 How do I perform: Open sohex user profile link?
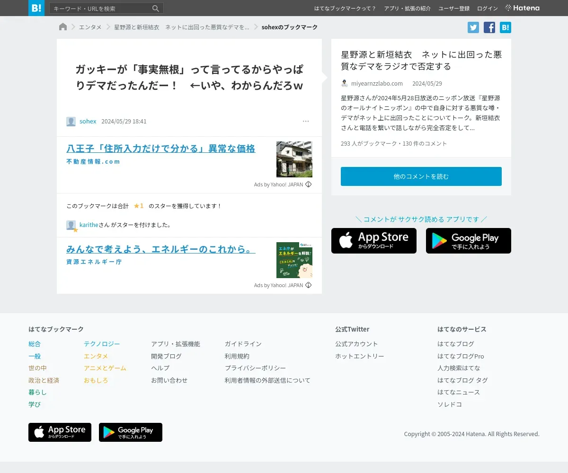coord(88,122)
